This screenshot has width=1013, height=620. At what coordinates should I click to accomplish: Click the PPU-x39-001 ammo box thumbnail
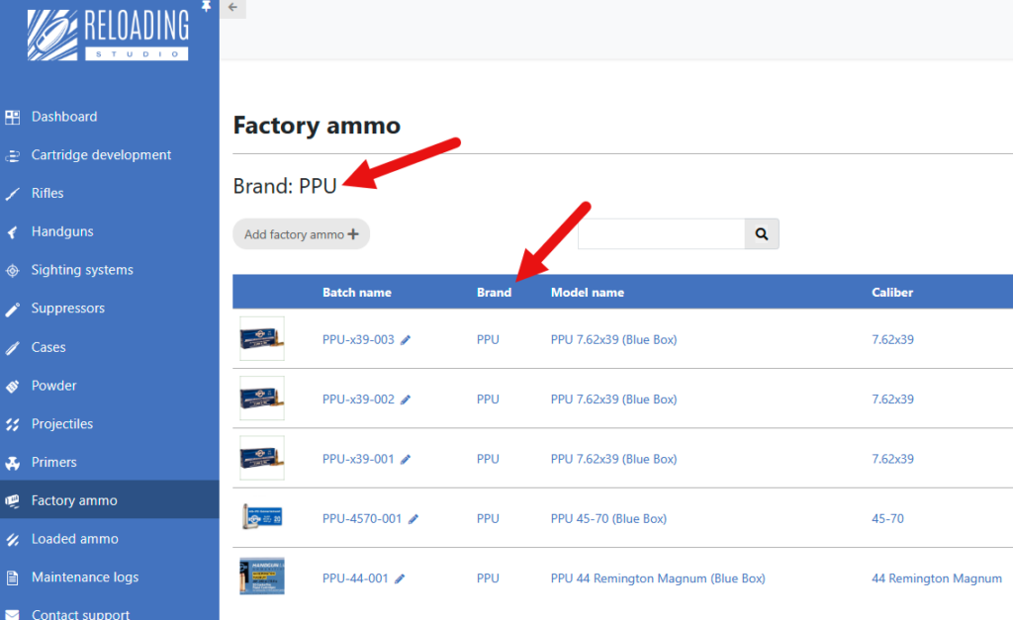262,459
